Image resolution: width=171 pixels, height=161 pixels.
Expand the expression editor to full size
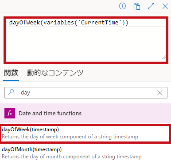(151, 6)
